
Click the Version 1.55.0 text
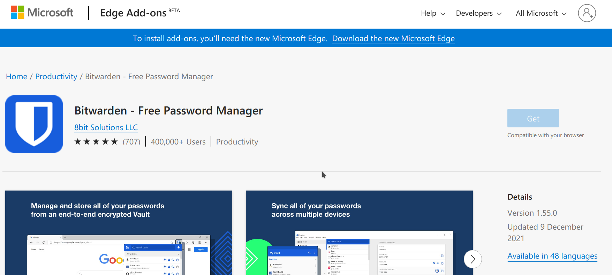pyautogui.click(x=532, y=213)
